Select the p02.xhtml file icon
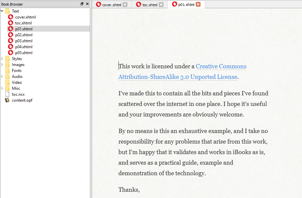The image size is (302, 198). [x=10, y=35]
